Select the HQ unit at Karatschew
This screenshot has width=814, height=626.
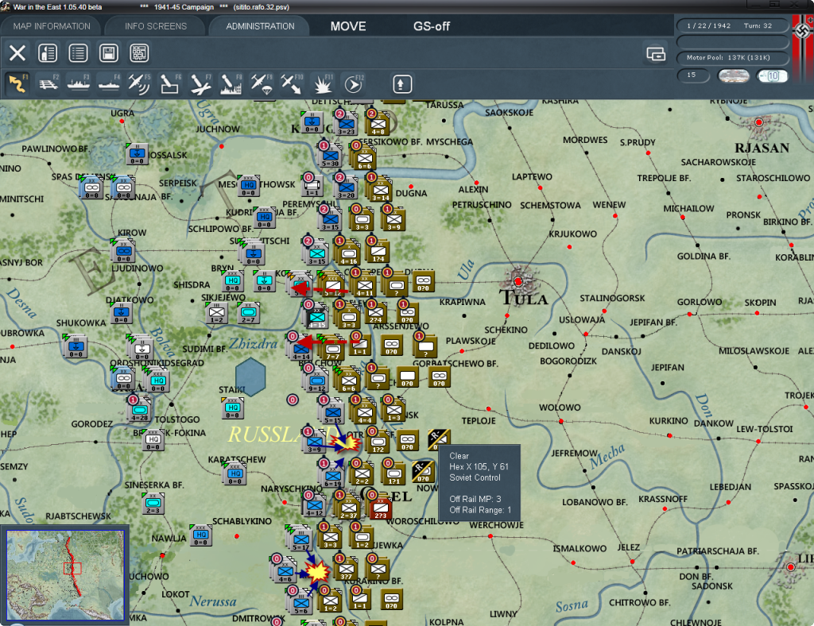coord(235,473)
